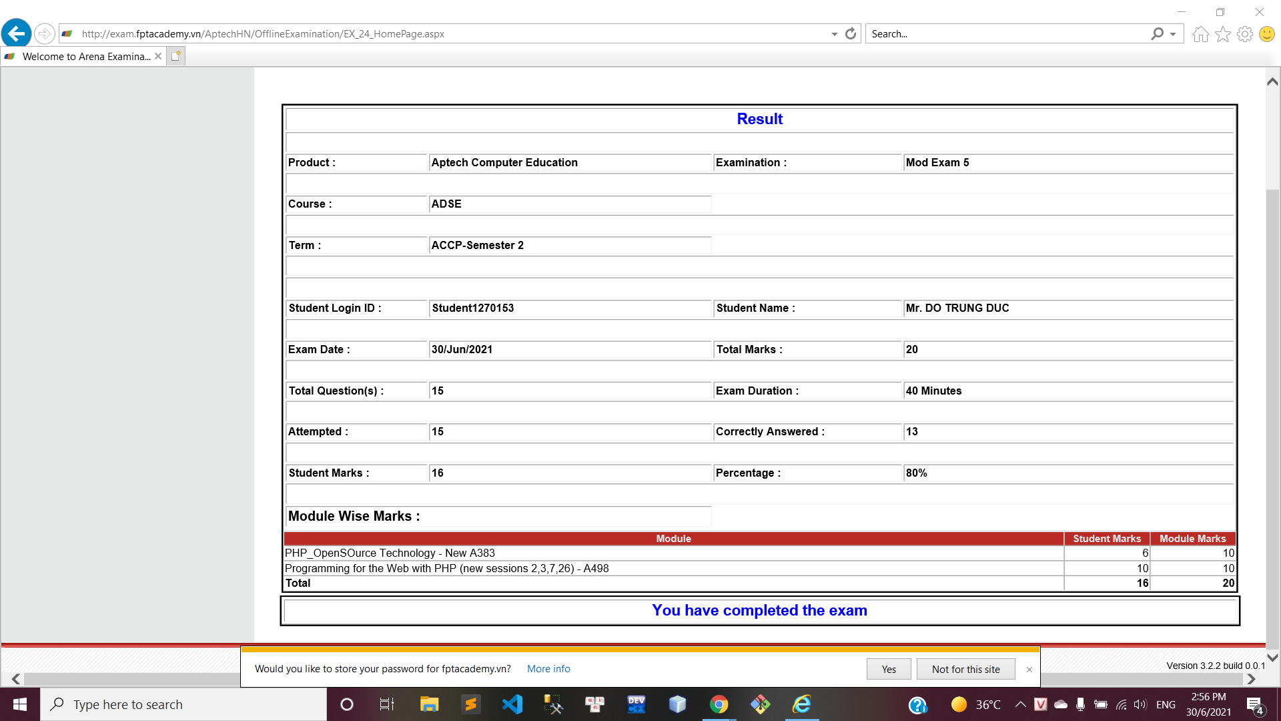Click the student name Mr. DO TRUNG DUC
Image resolution: width=1281 pixels, height=721 pixels.
pos(957,308)
